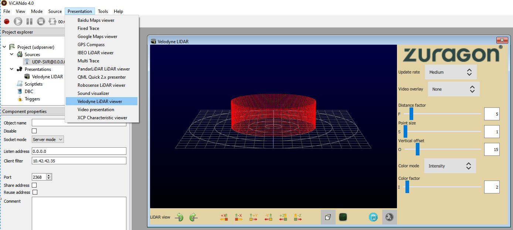Click the stop button in toolbar
Viewport: 513px width, 230px height.
tap(41, 22)
